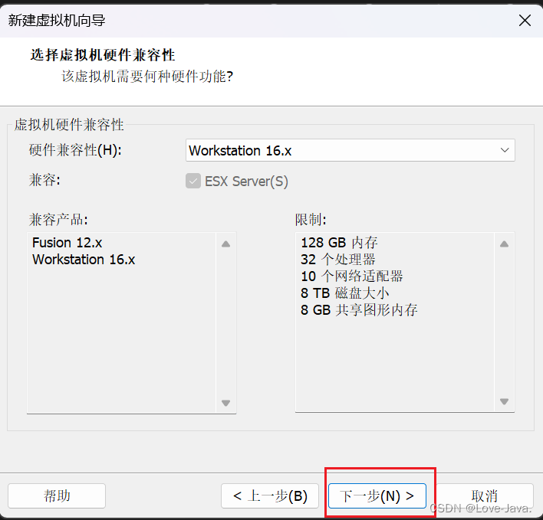The height and width of the screenshot is (520, 543).
Task: Proceed with 下一步(N) button
Action: coord(377,496)
